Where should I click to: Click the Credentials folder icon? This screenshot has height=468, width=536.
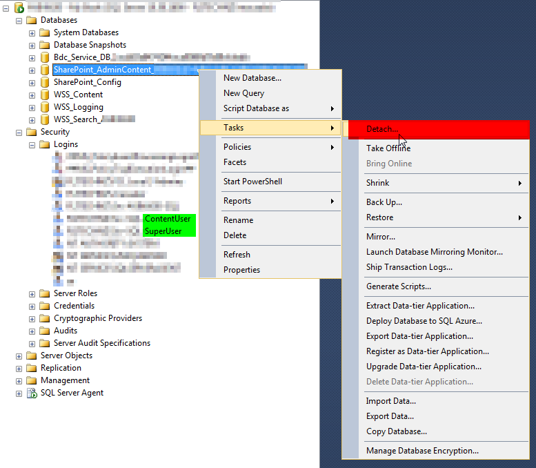pos(44,306)
